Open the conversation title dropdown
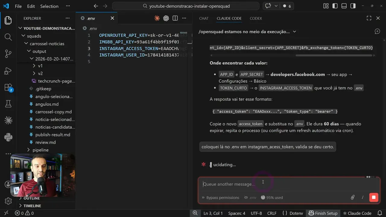Screen dimensions: 386x217 (x=295, y=32)
